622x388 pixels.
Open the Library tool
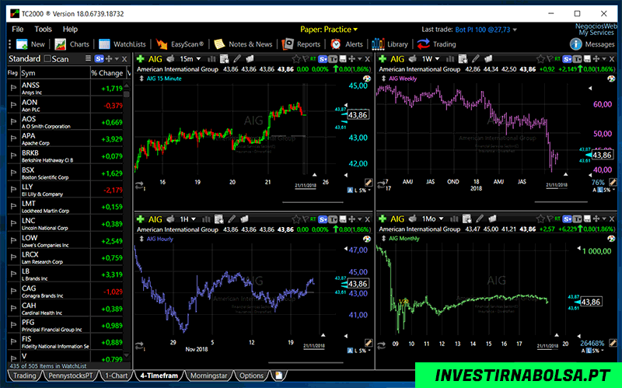coord(390,44)
